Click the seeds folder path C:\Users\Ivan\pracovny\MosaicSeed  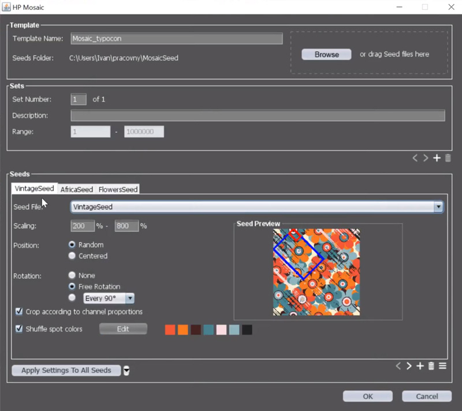pyautogui.click(x=124, y=58)
